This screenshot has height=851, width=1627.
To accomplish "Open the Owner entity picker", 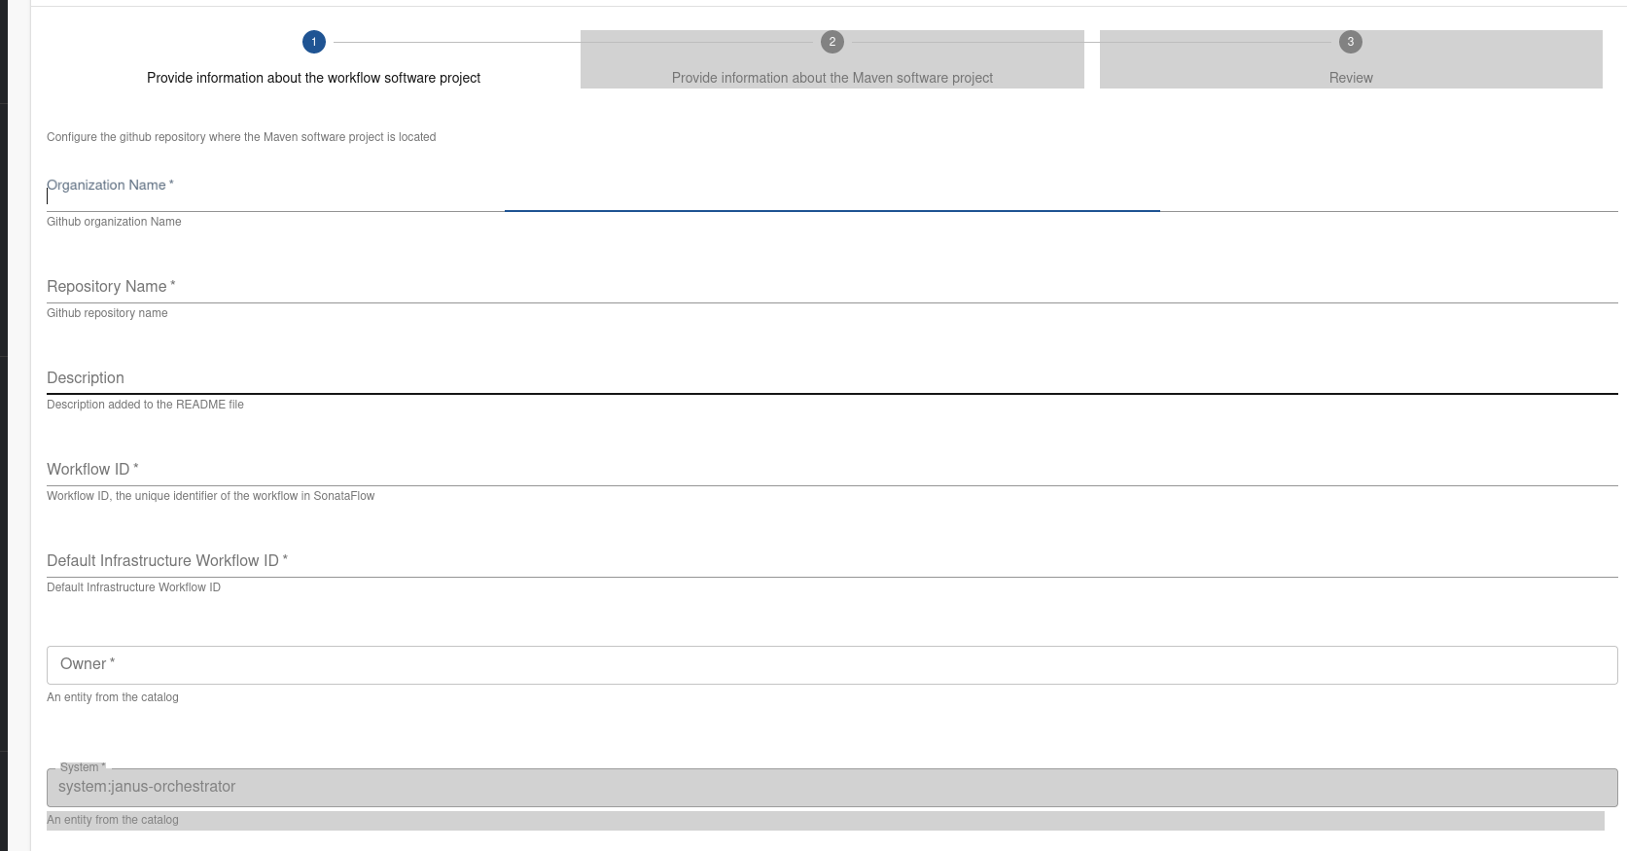I will 831,665.
